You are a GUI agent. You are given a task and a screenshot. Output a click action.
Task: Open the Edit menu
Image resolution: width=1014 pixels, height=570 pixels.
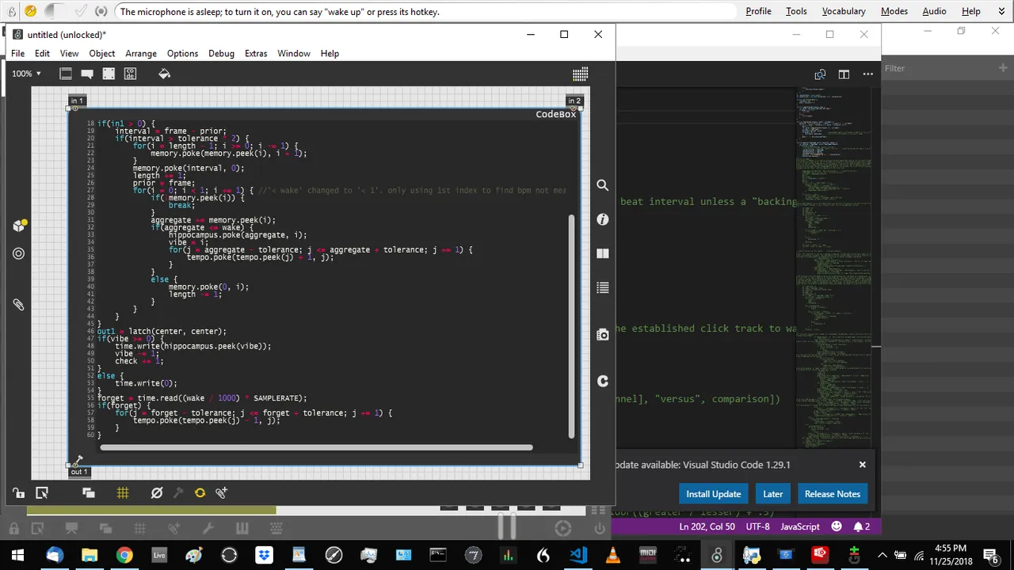pos(42,53)
